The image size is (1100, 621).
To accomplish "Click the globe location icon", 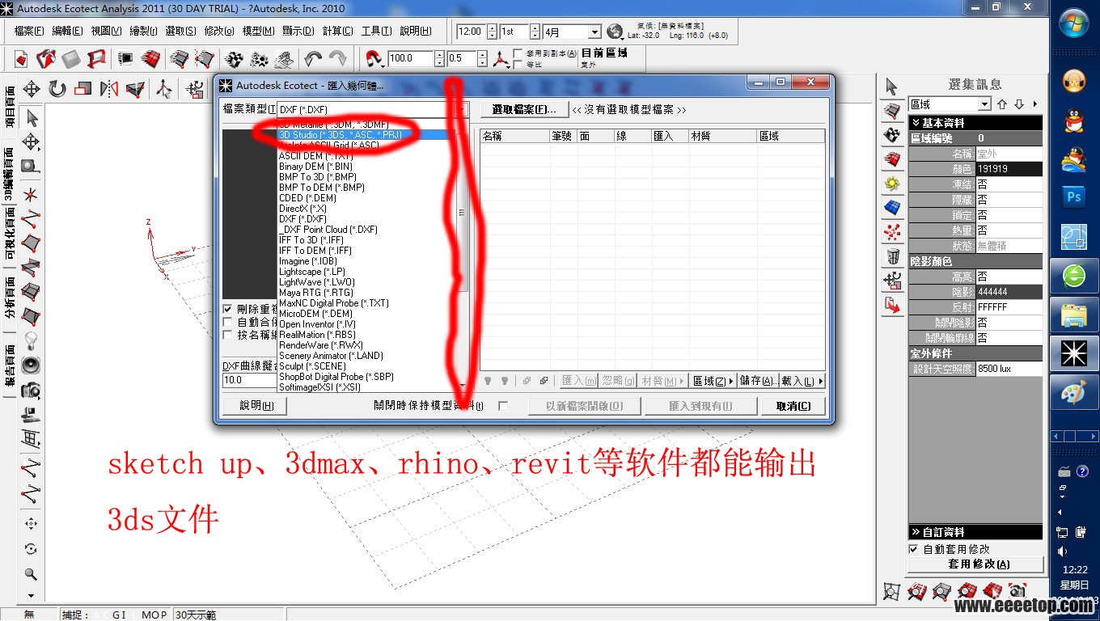I will 615,32.
